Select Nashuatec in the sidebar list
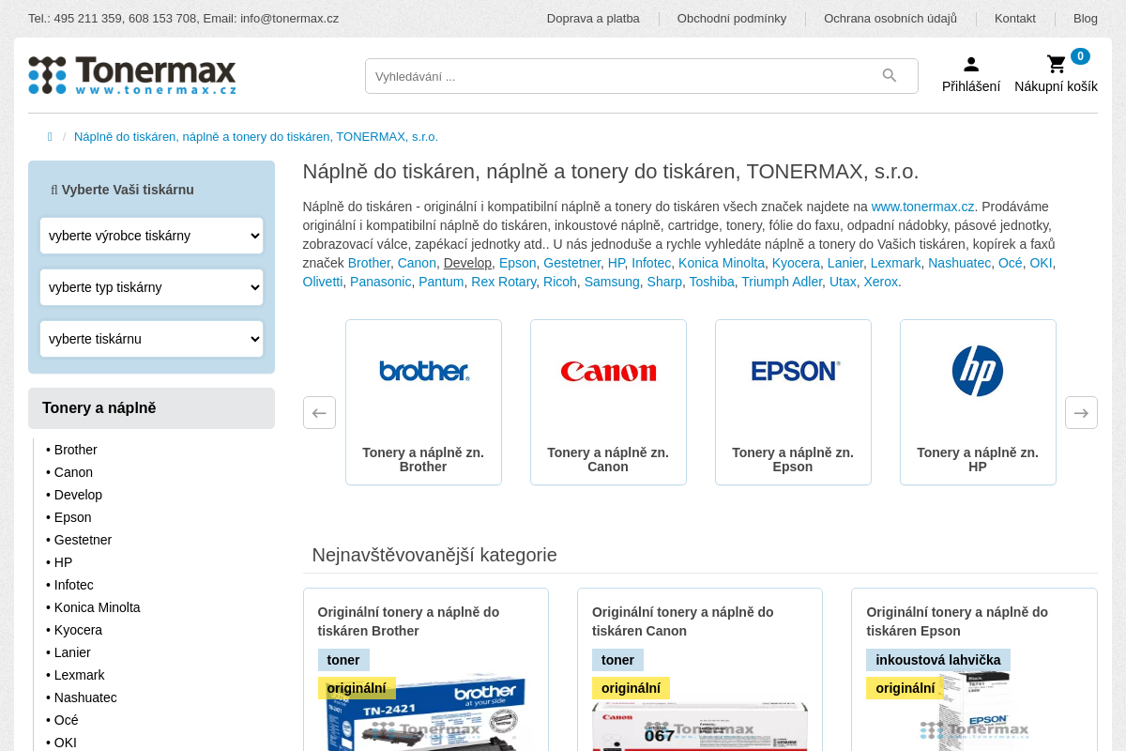The height and width of the screenshot is (751, 1126). click(85, 697)
